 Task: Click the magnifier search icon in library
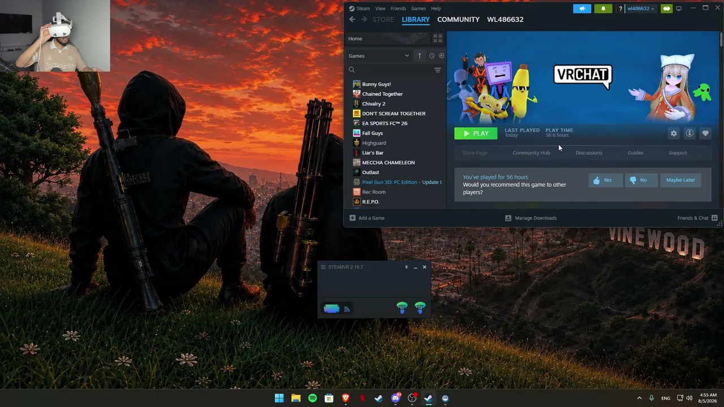352,70
